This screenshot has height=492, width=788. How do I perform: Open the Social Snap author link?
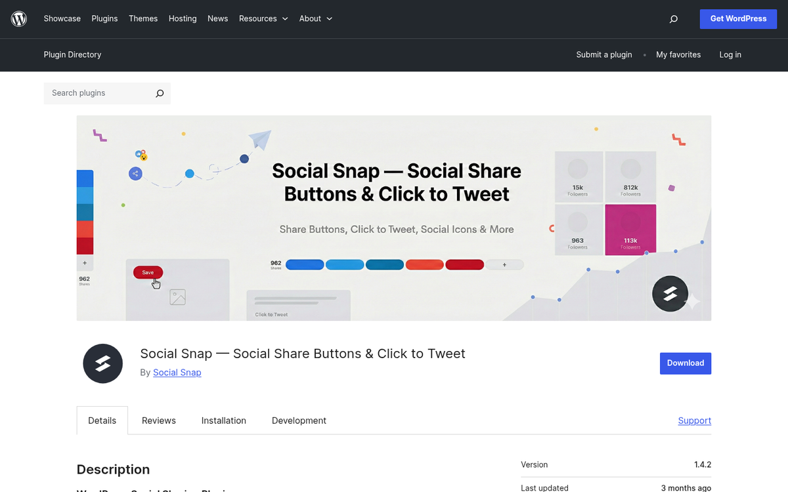177,373
